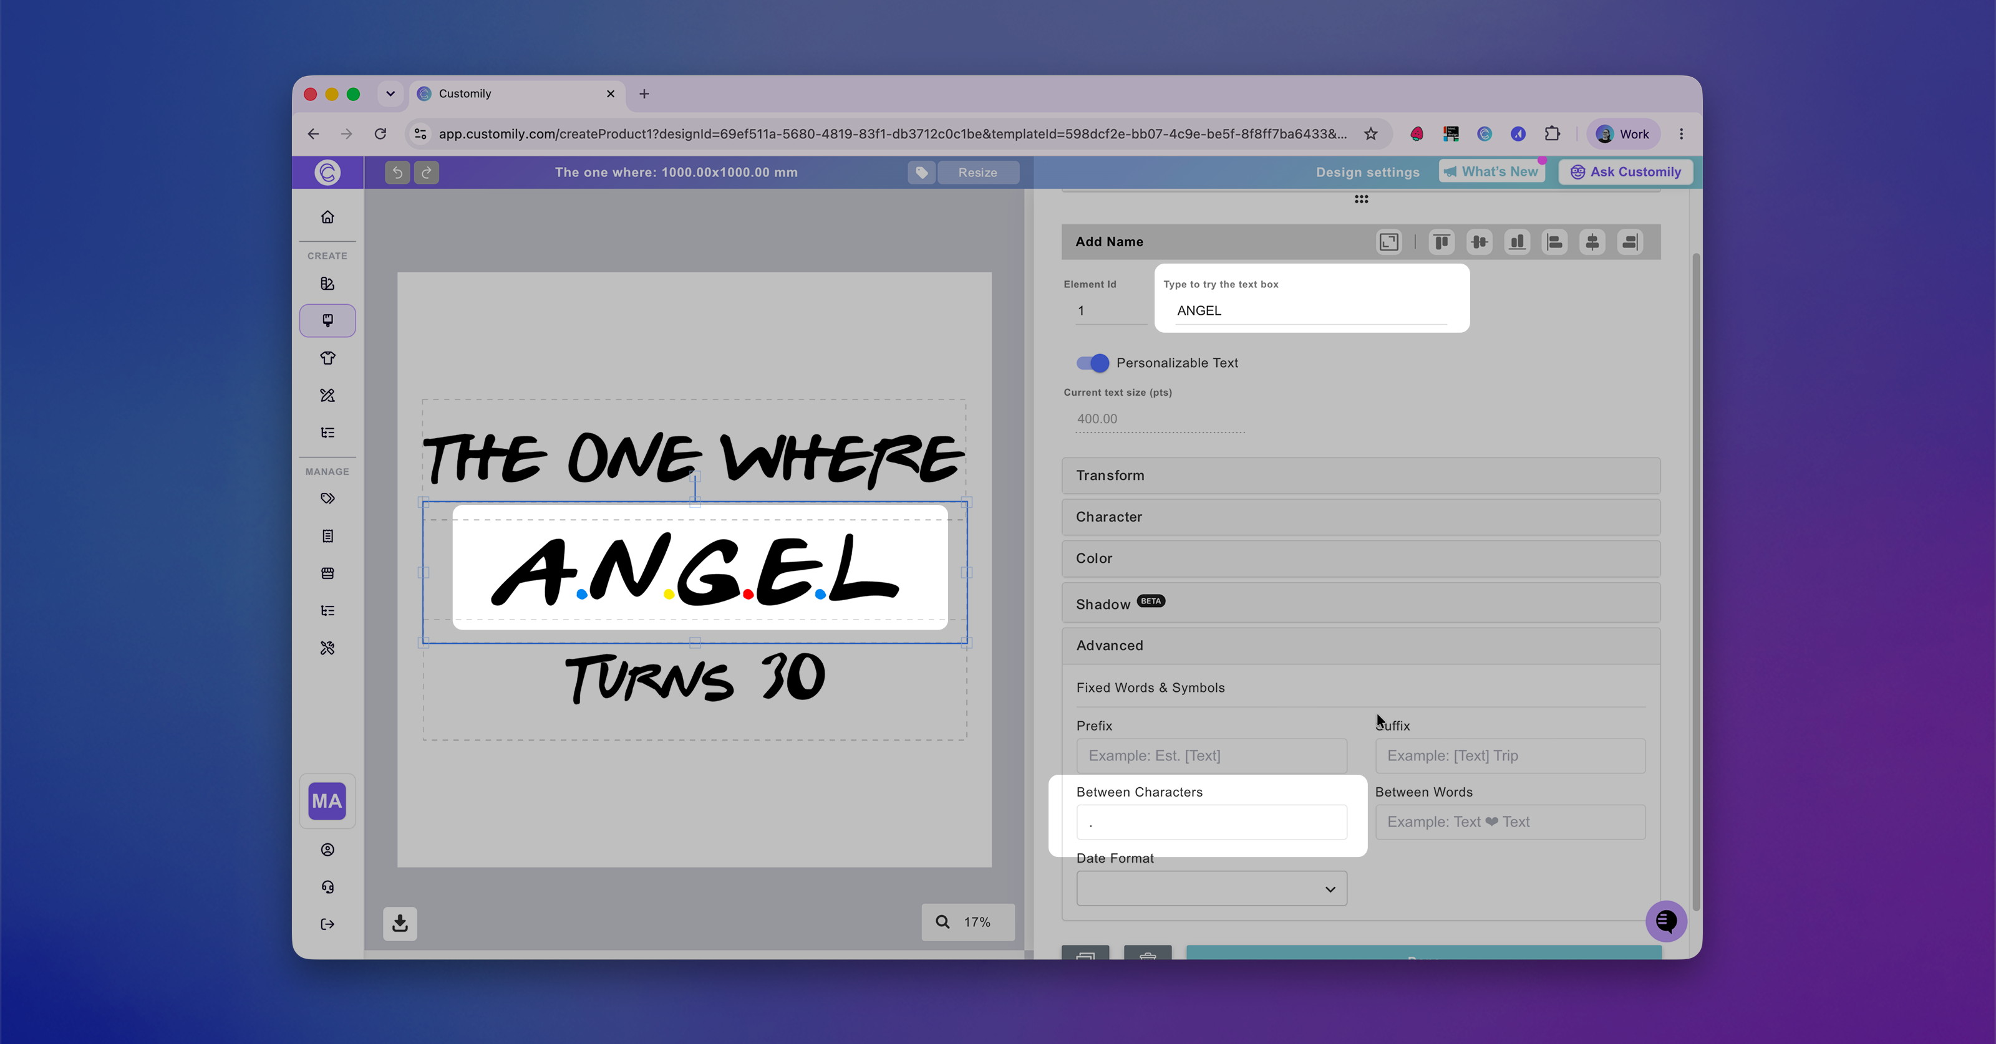
Task: Click the Customily logo in top-left
Action: pos(327,172)
